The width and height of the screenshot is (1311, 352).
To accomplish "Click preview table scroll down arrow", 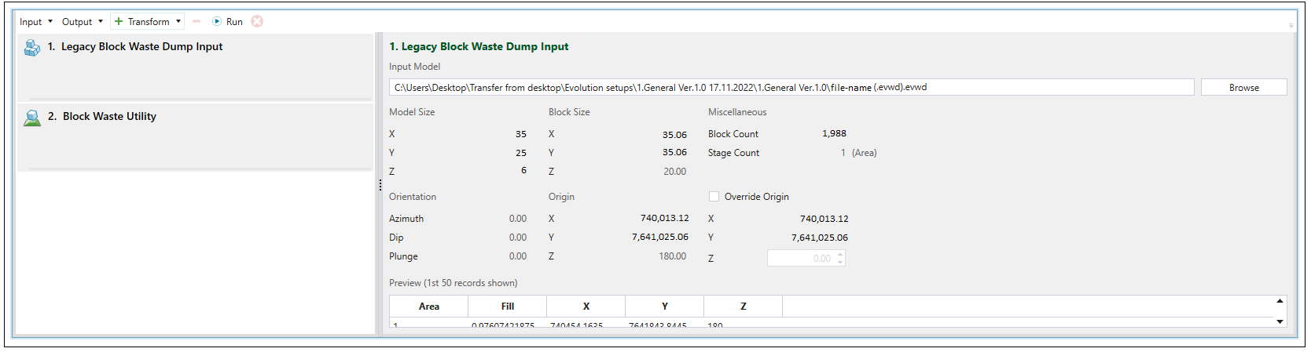I will click(x=1280, y=321).
